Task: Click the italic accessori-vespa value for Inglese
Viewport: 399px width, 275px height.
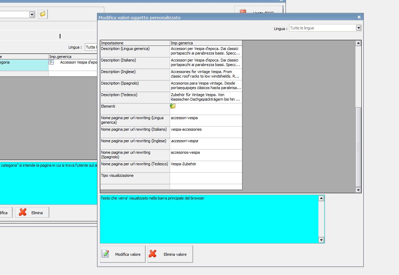Action: (206, 144)
